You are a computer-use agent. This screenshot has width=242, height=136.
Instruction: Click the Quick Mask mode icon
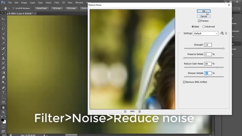3,127
